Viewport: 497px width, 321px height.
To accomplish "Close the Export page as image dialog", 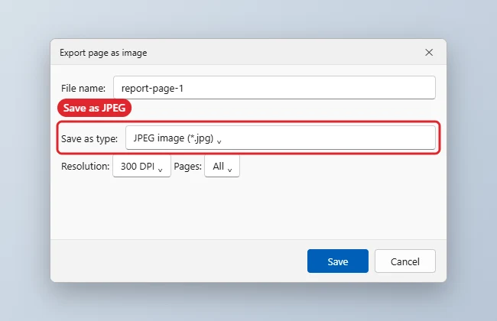I will click(429, 52).
